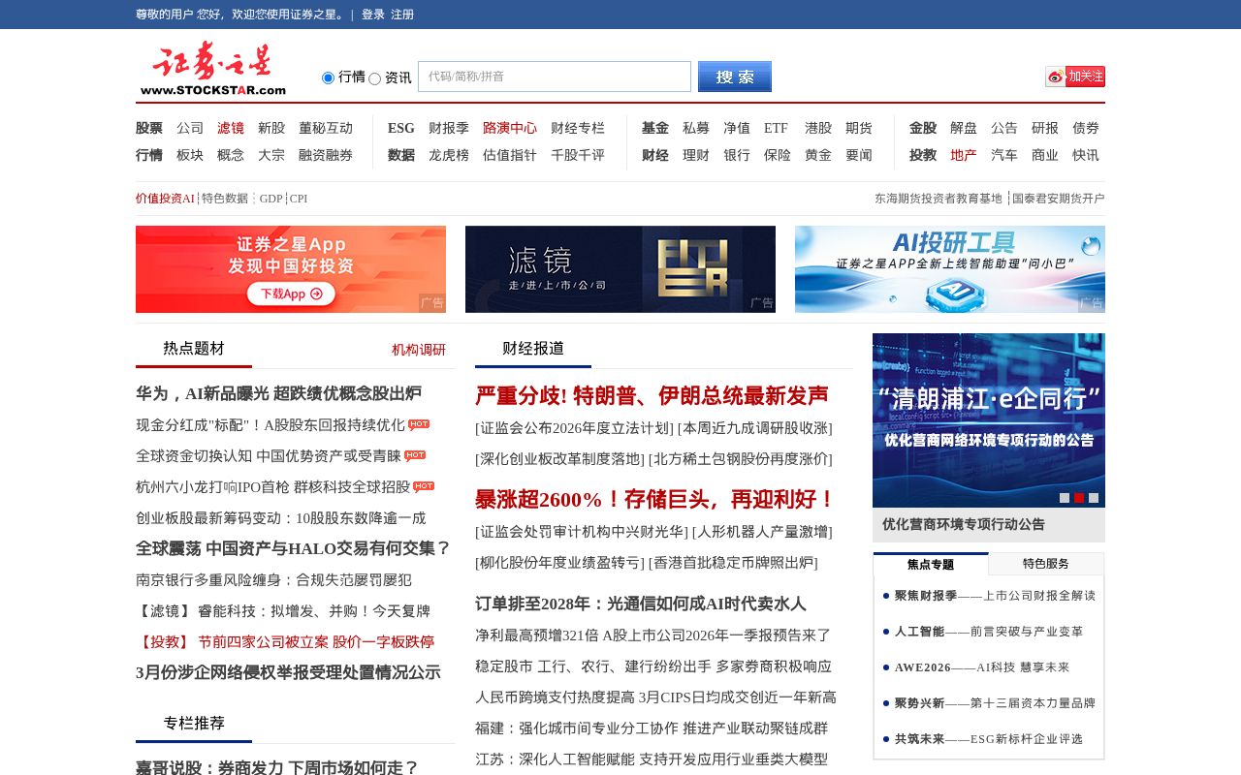Click the blue bullet icon beside 人工智能

click(x=883, y=632)
